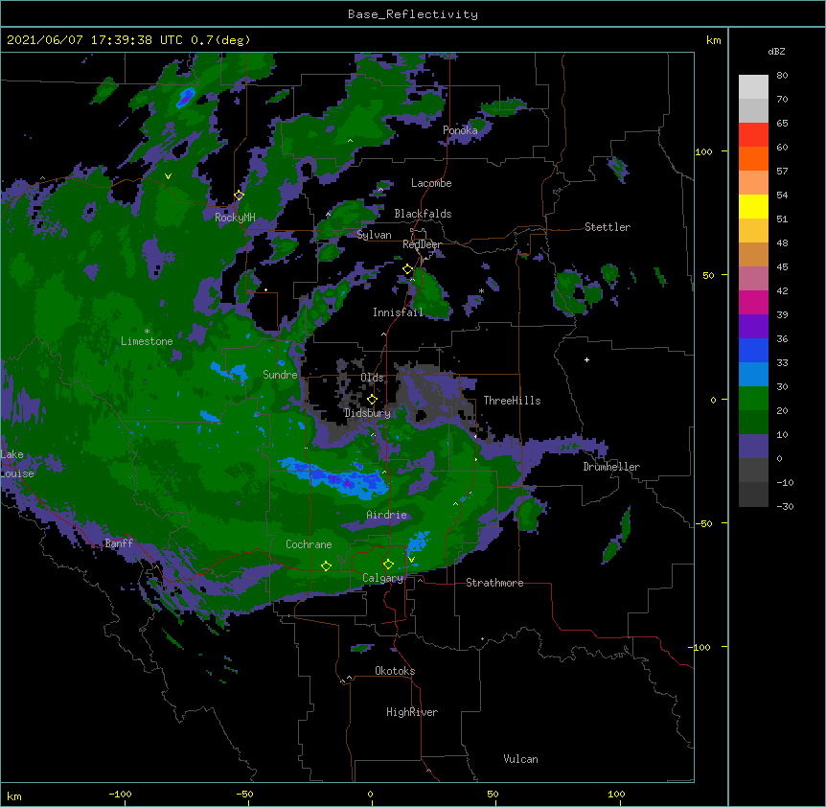The width and height of the screenshot is (826, 807).
Task: Click the Drumheller town label
Action: coord(611,467)
